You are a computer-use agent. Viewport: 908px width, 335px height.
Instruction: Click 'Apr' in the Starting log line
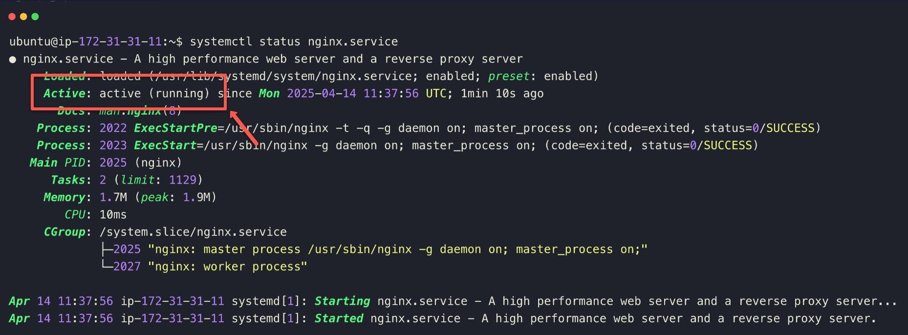[20, 301]
